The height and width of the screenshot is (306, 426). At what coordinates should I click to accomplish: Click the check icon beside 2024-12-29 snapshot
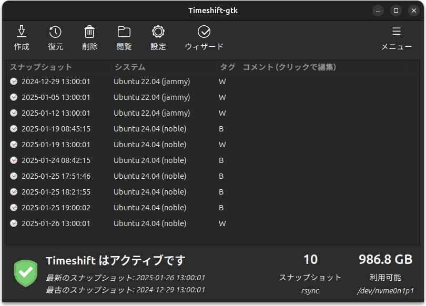tap(13, 81)
